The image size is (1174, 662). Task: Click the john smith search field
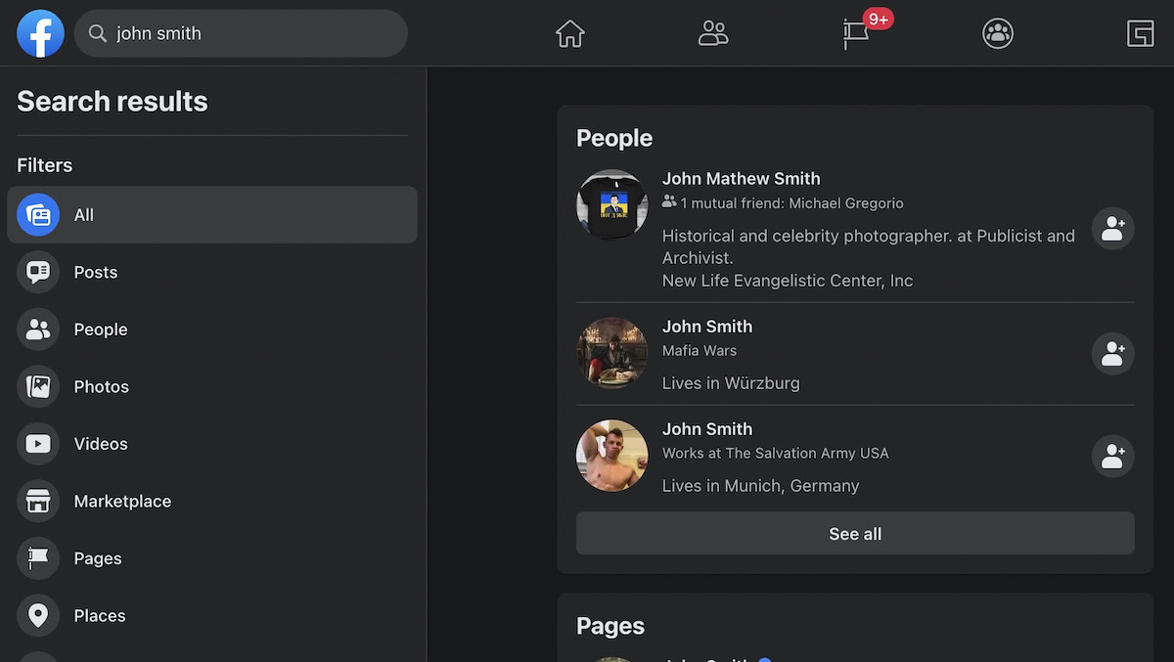click(x=254, y=33)
